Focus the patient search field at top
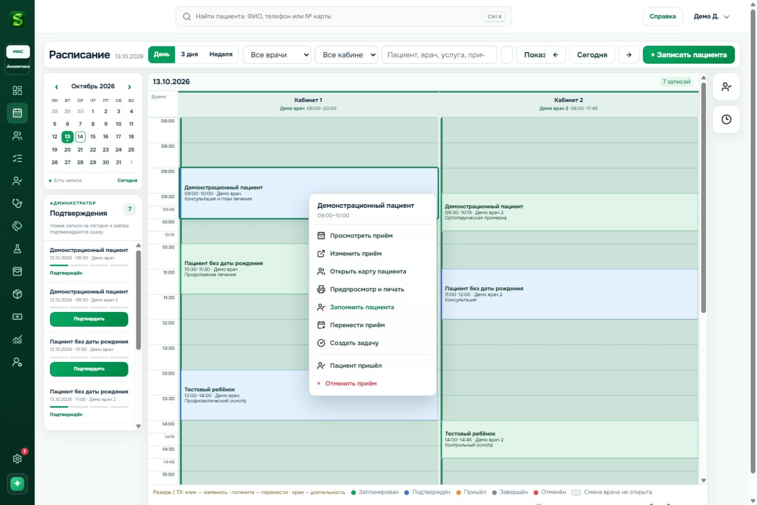 pos(344,16)
